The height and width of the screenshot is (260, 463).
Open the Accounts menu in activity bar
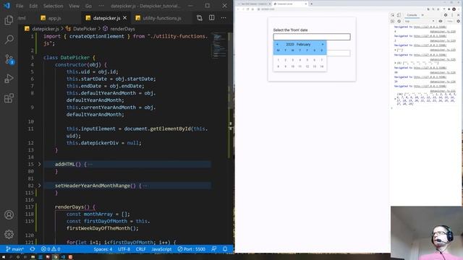9,214
